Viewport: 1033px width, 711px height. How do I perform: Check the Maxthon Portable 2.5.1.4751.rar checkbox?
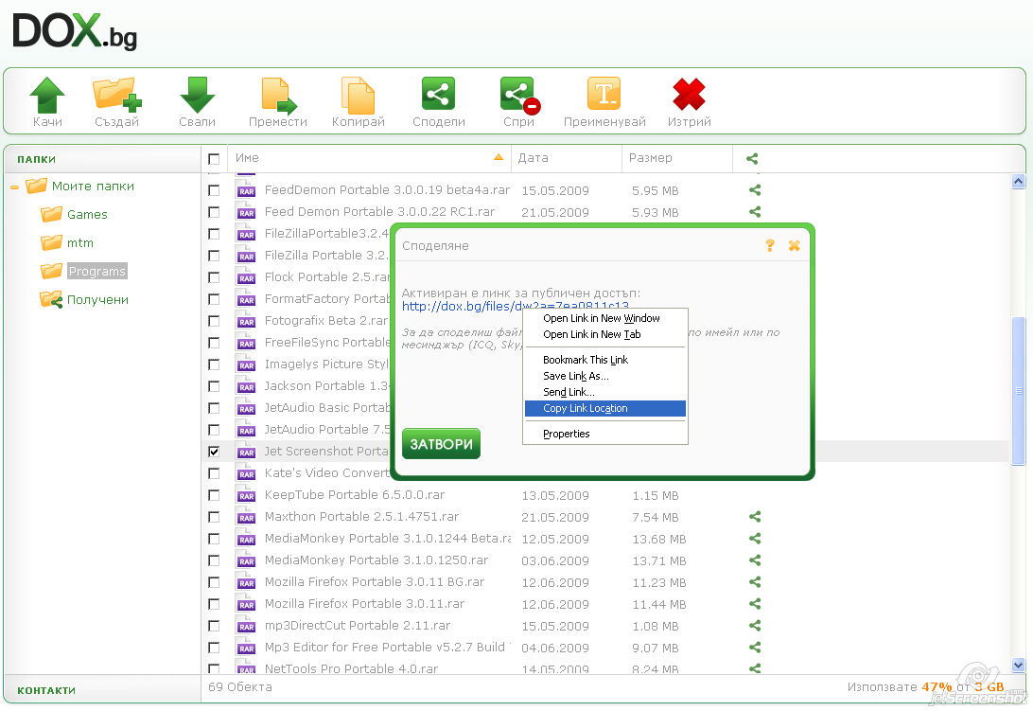point(214,516)
